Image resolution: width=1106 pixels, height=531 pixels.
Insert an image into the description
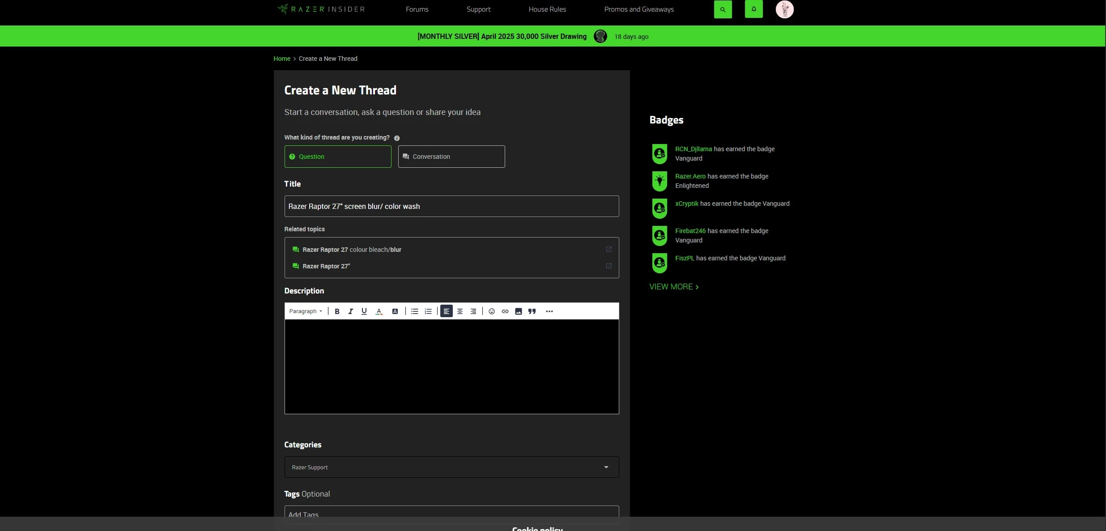(x=518, y=311)
